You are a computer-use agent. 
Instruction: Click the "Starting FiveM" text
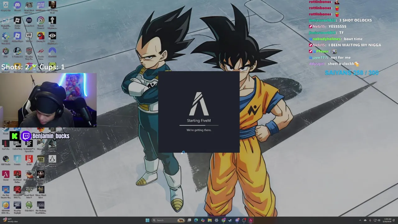click(199, 120)
